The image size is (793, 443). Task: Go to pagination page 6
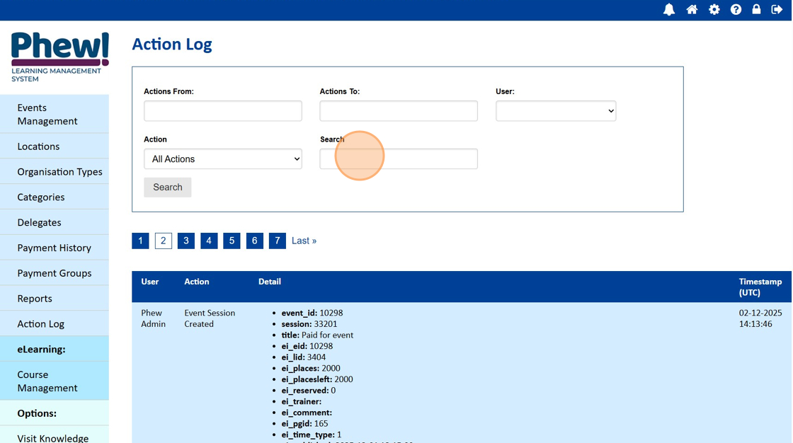[x=254, y=241]
